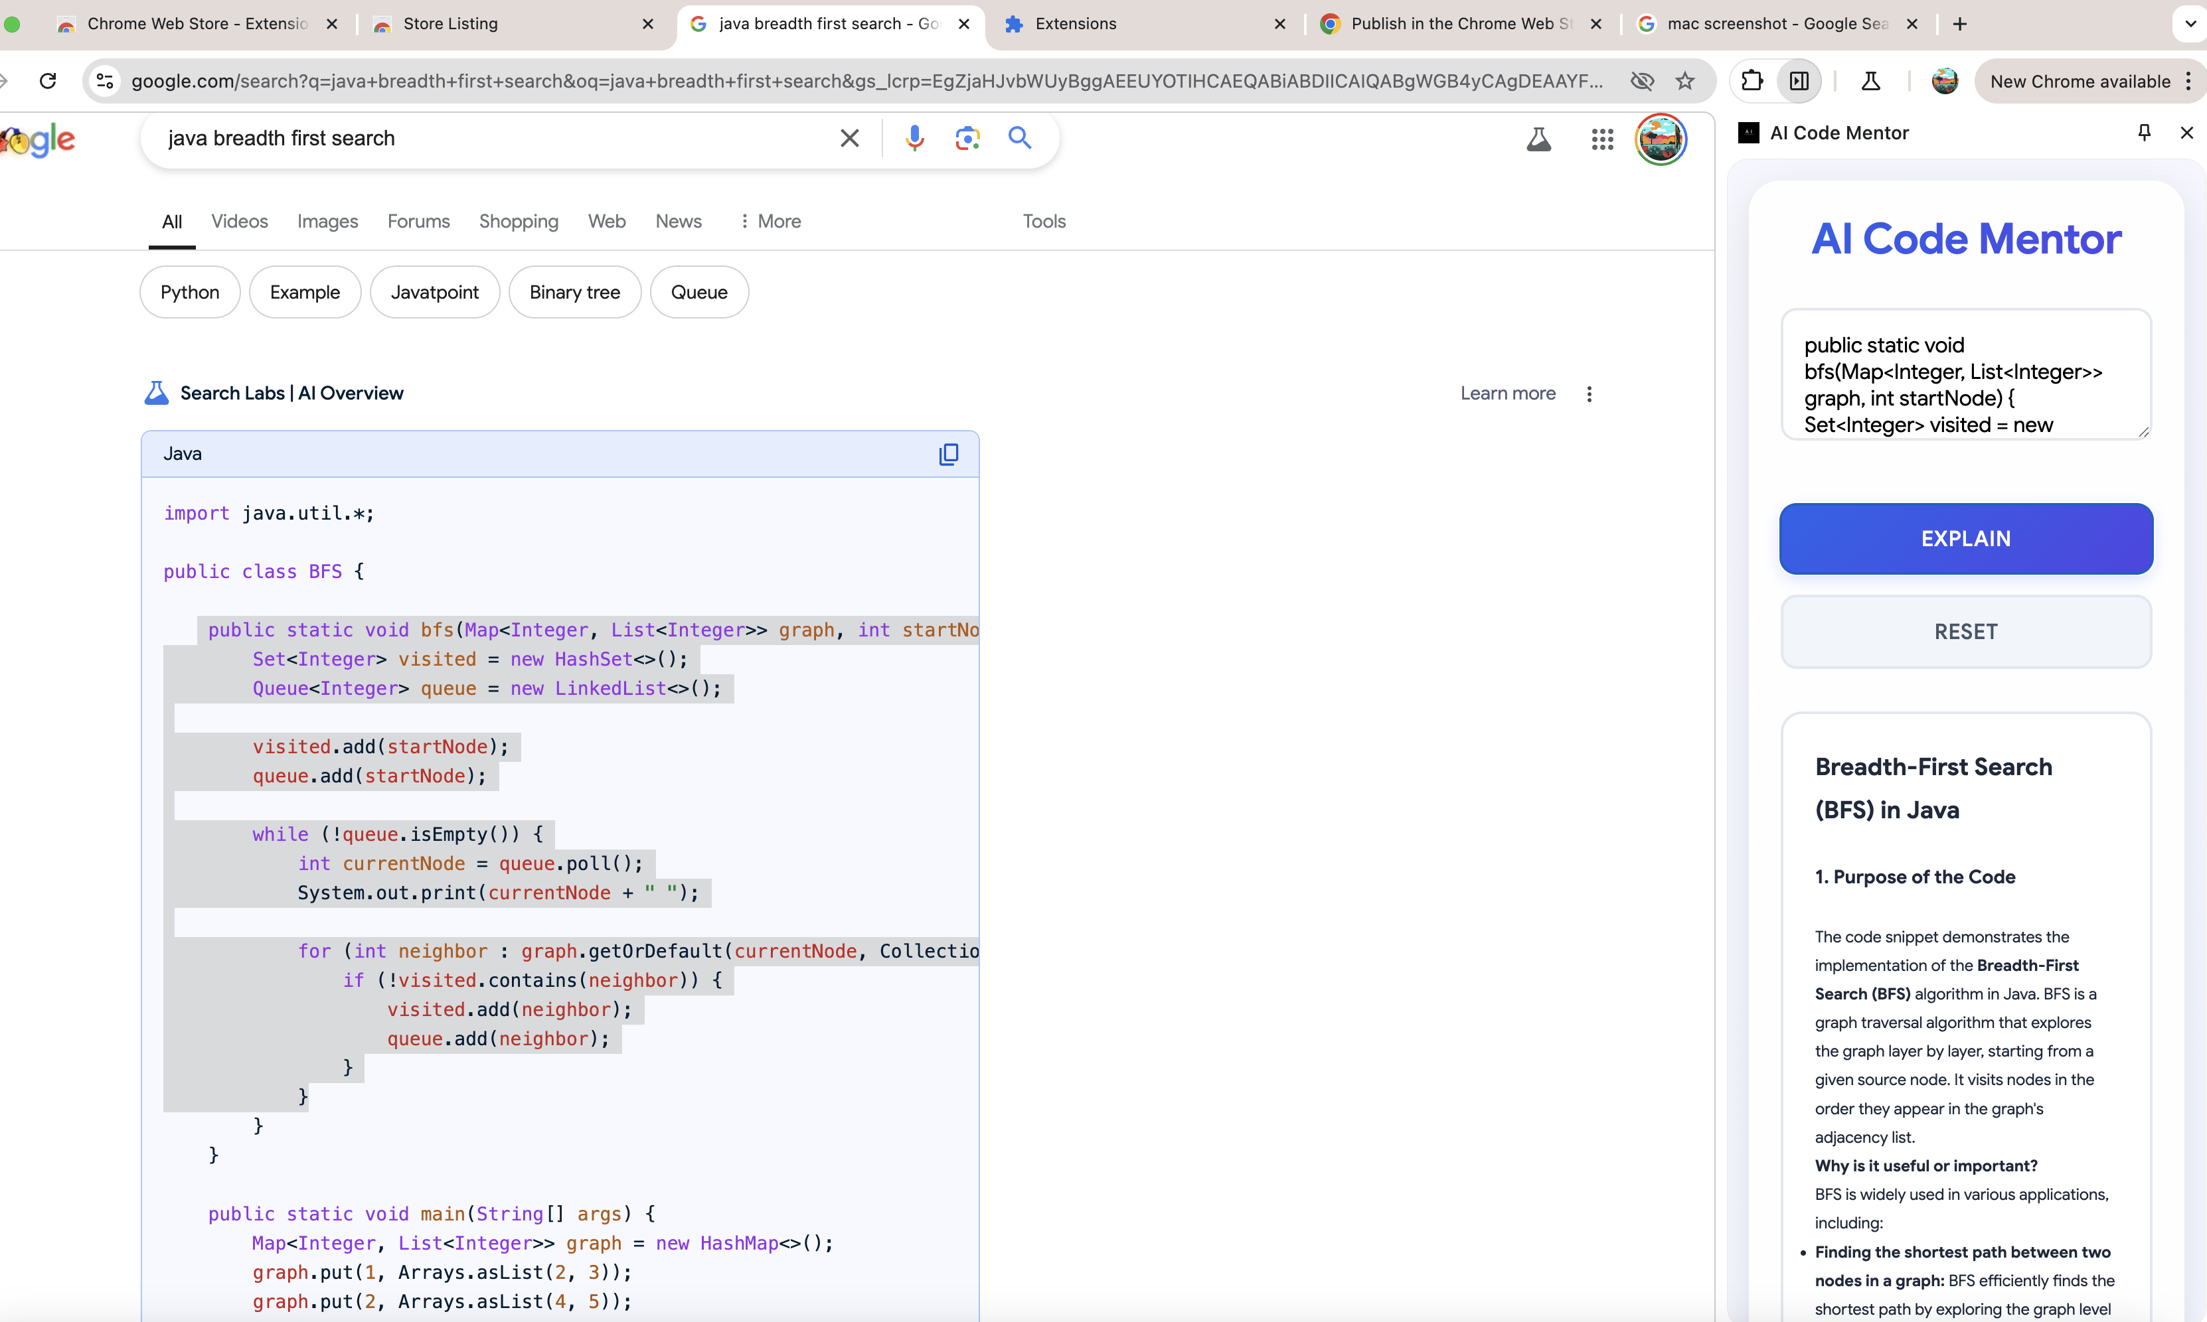This screenshot has width=2207, height=1322.
Task: Select the Binary tree suggestion chip
Action: 574,292
